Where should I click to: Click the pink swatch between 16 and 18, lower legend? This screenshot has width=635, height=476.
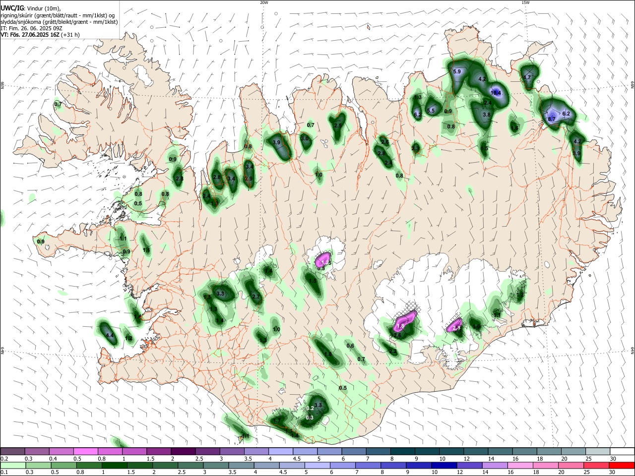coord(520,465)
